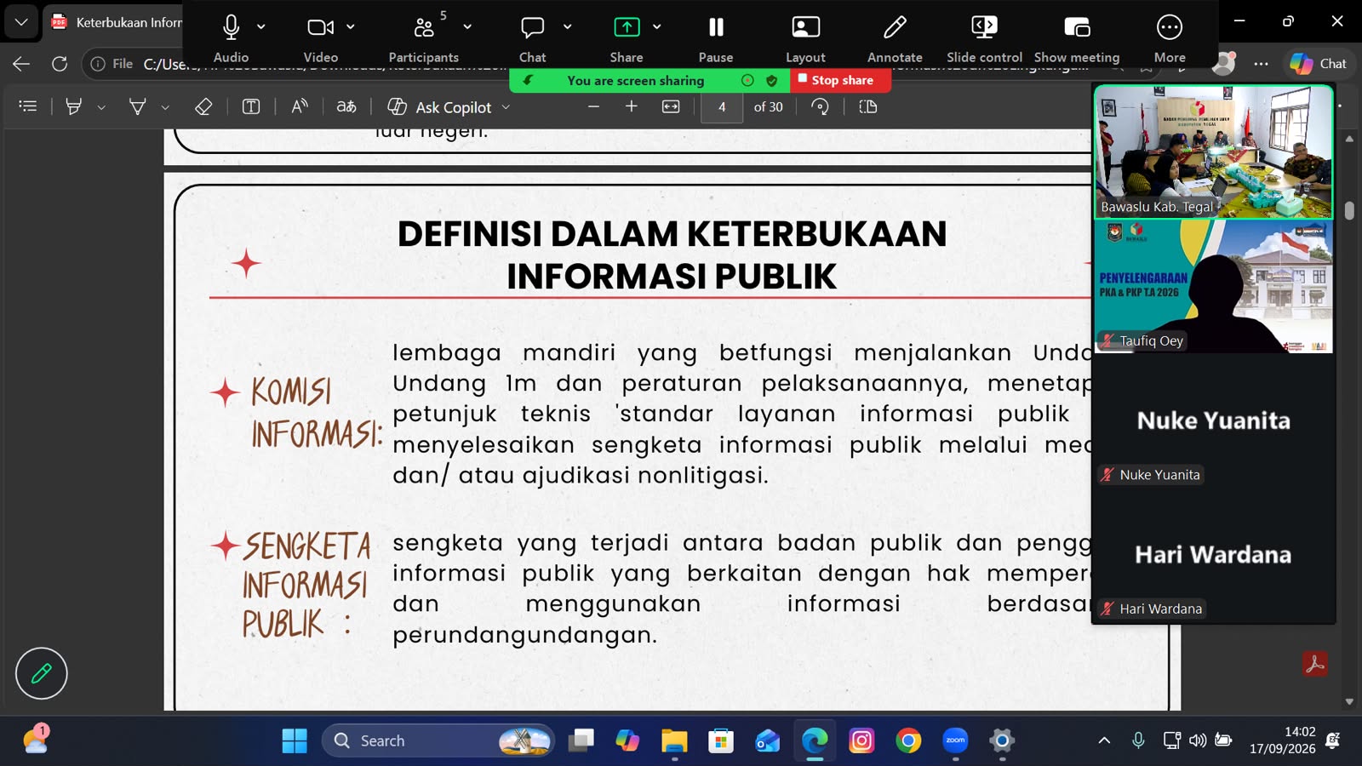Rotate the PDF page
This screenshot has width=1362, height=766.
[821, 106]
